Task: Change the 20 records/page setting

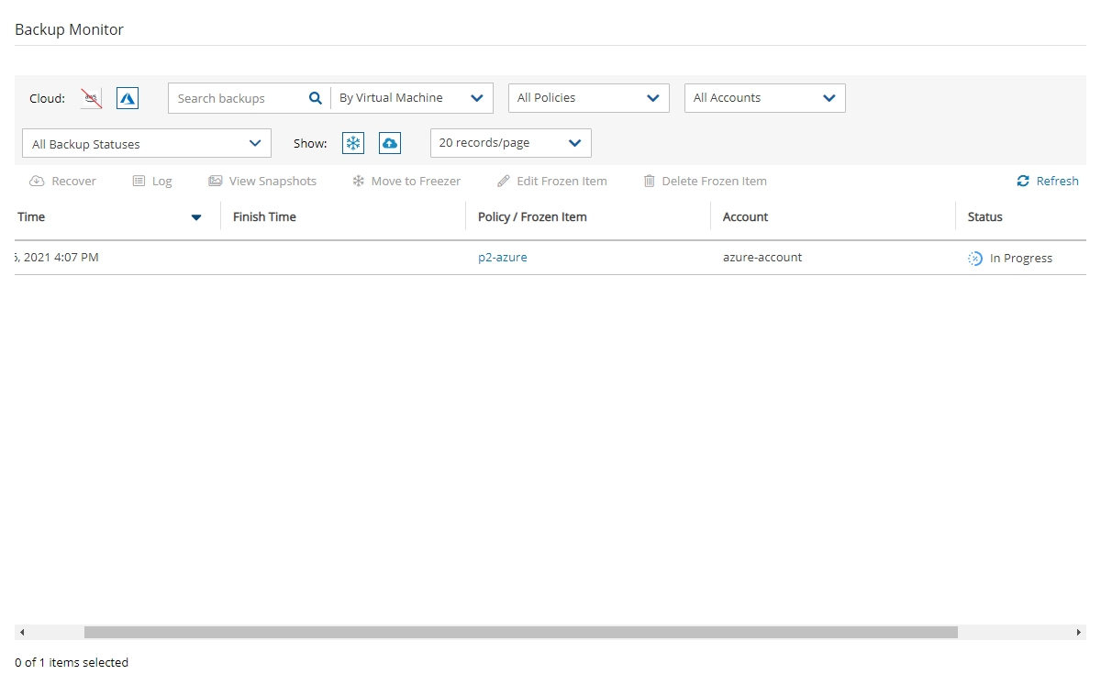Action: [x=510, y=143]
